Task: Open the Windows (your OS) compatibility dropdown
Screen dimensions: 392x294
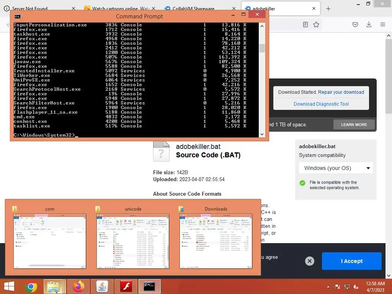Action: pos(336,168)
